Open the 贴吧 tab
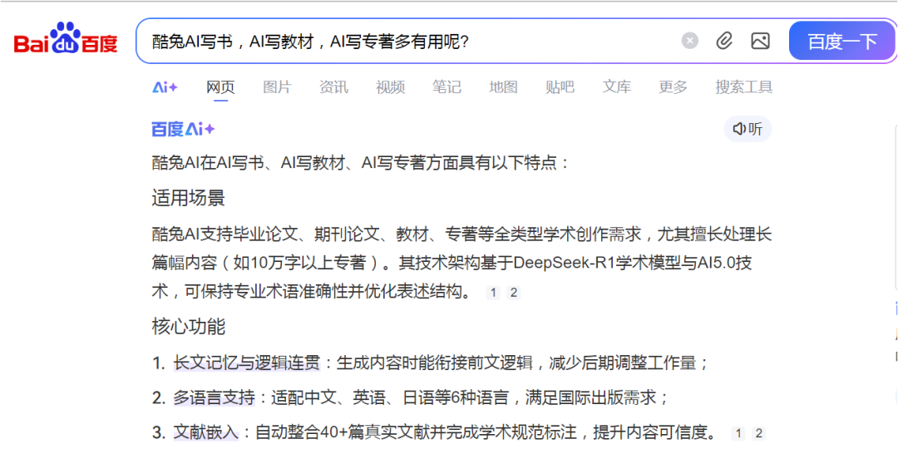Viewport: 898px width, 449px height. 560,87
